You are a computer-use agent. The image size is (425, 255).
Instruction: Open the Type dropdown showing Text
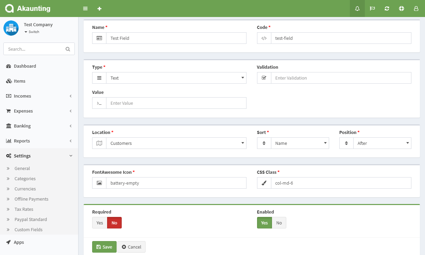tap(176, 78)
